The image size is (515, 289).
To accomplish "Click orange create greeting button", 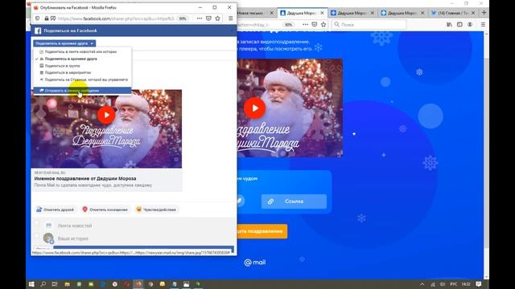I will 262,231.
